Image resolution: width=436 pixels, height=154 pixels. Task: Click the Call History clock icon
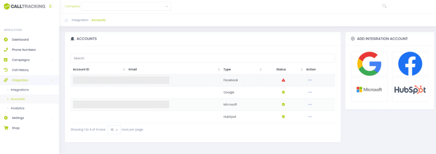(6, 70)
